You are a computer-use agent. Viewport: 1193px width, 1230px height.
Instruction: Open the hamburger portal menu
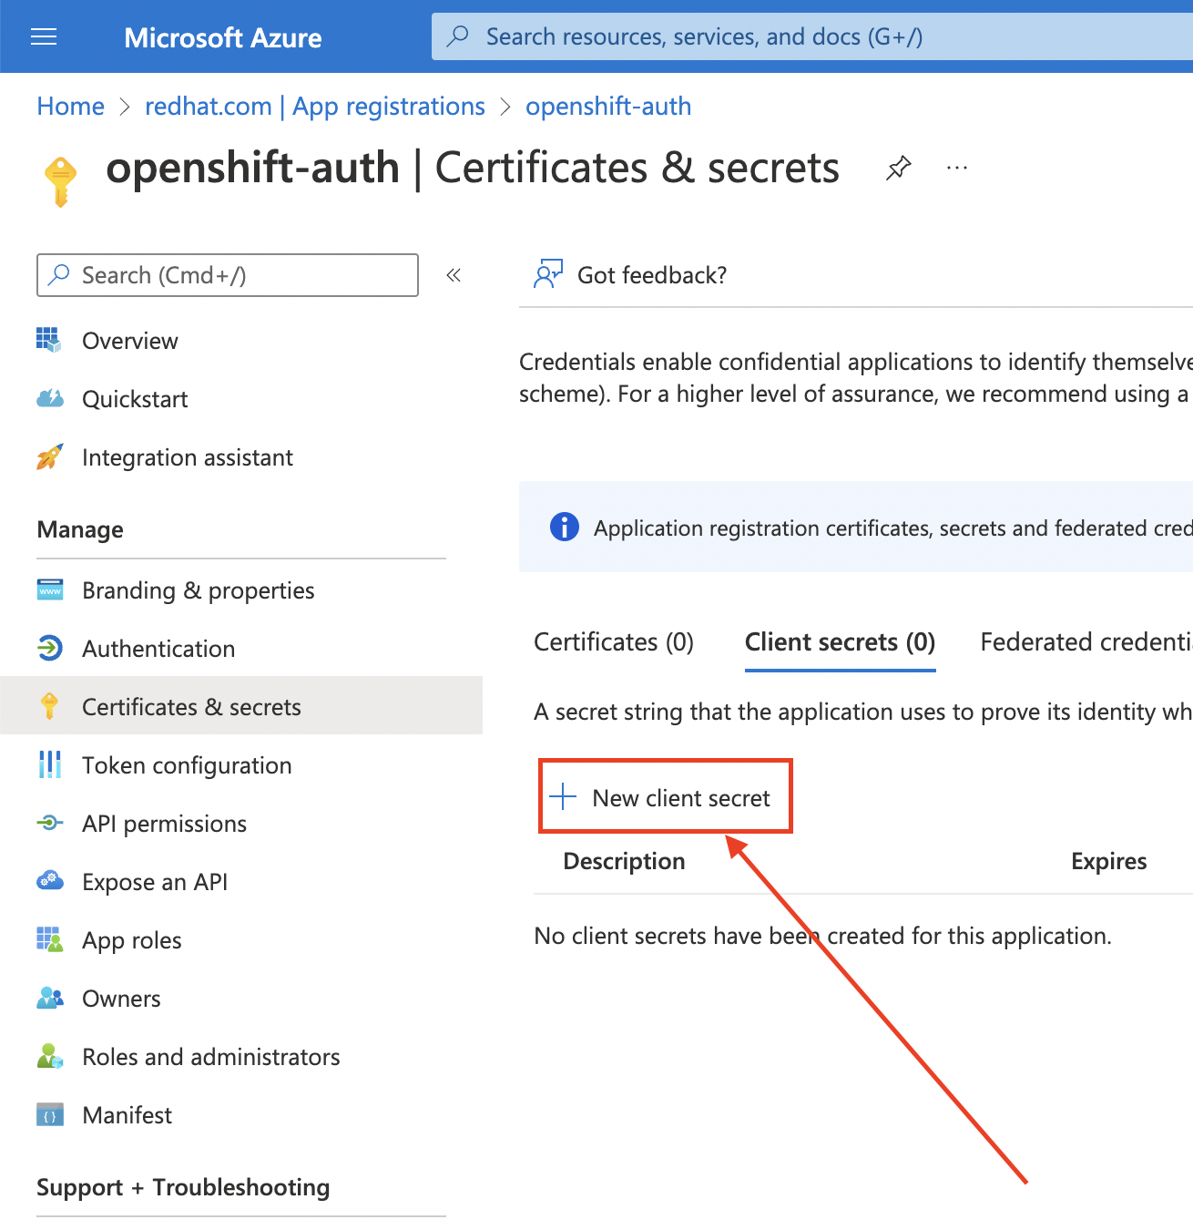pyautogui.click(x=44, y=36)
